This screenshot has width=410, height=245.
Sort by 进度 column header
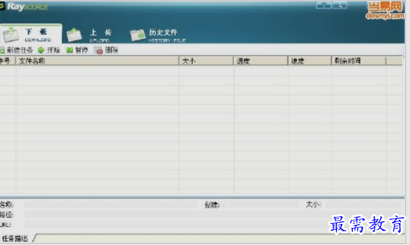(x=261, y=61)
